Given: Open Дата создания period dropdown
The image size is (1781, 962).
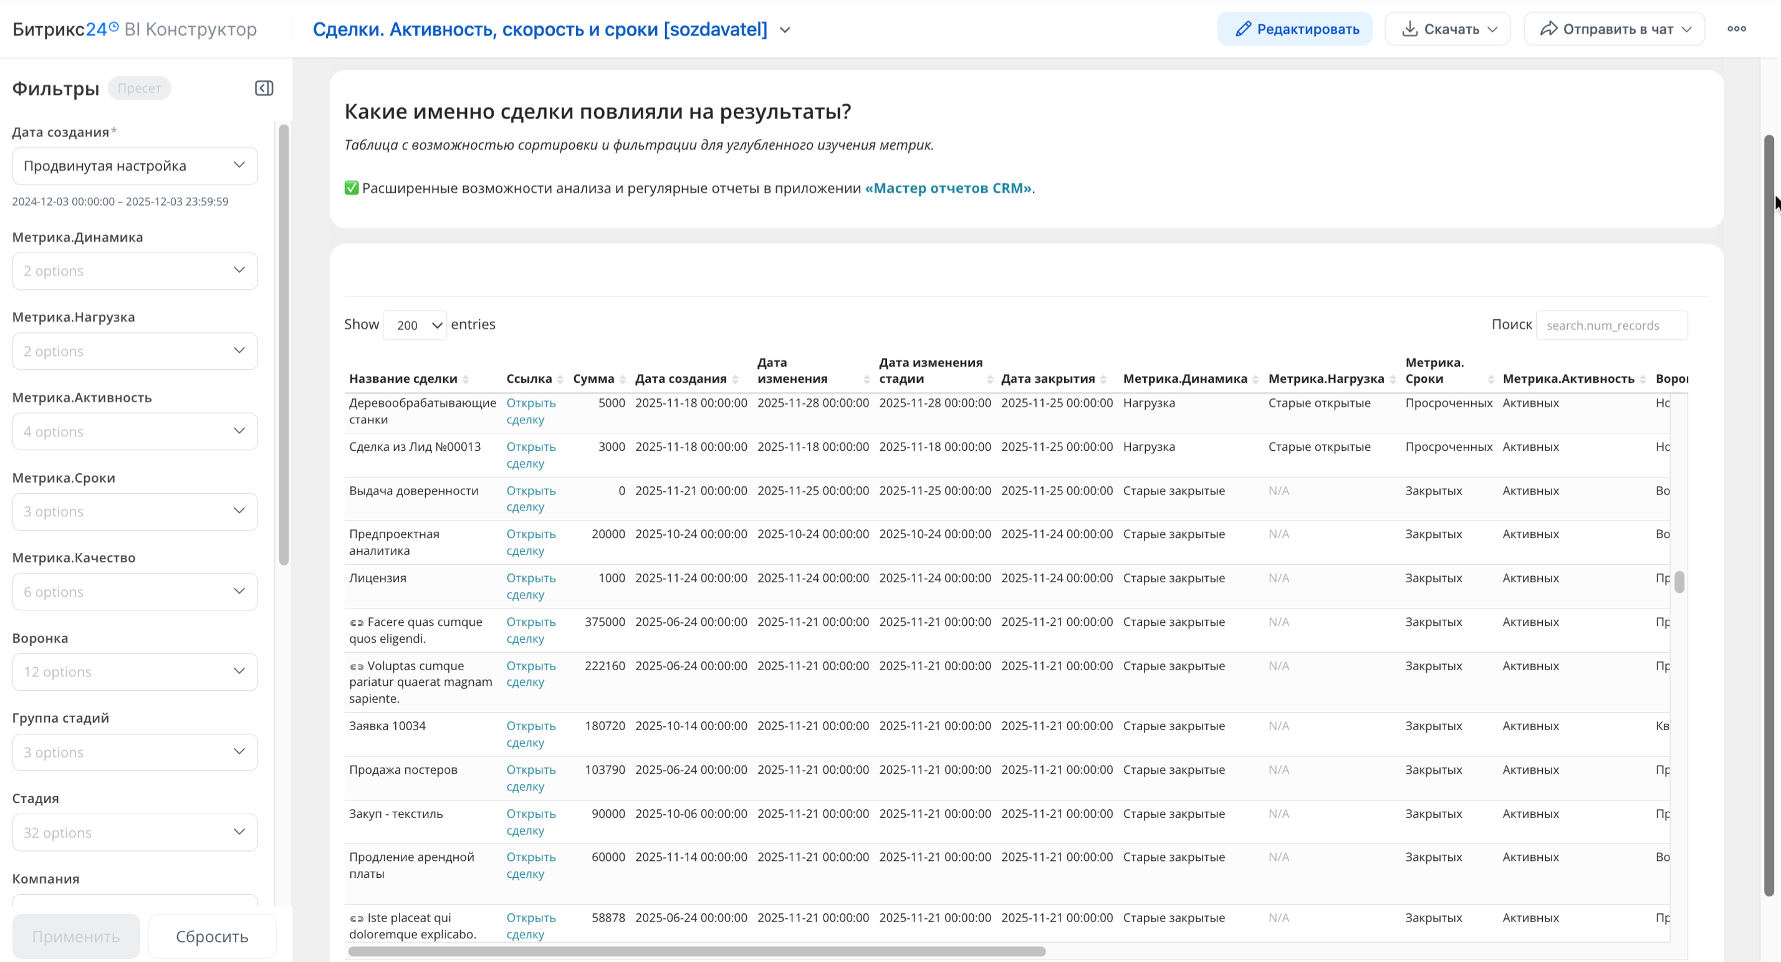Looking at the screenshot, I should point(135,166).
